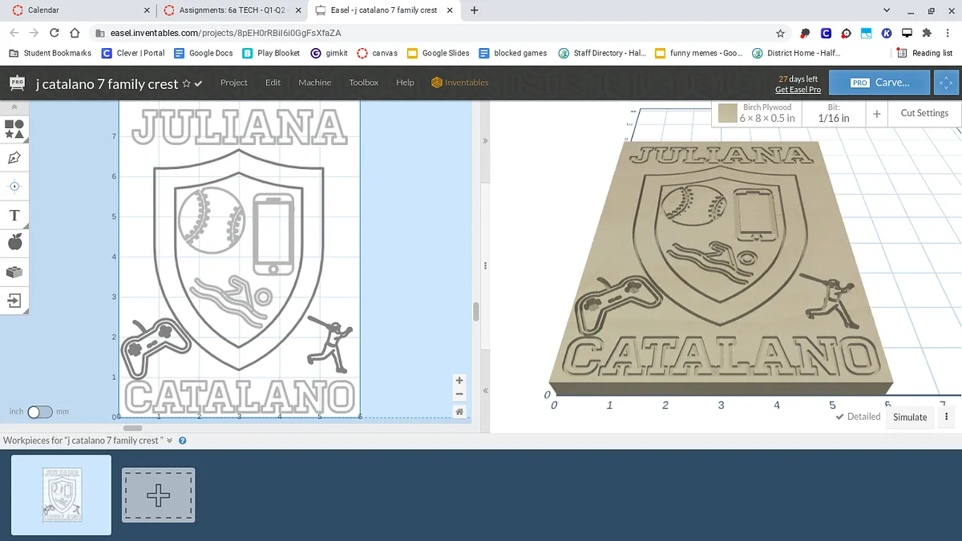Reset canvas view with home icon
Screen dimensions: 962x541
point(459,411)
